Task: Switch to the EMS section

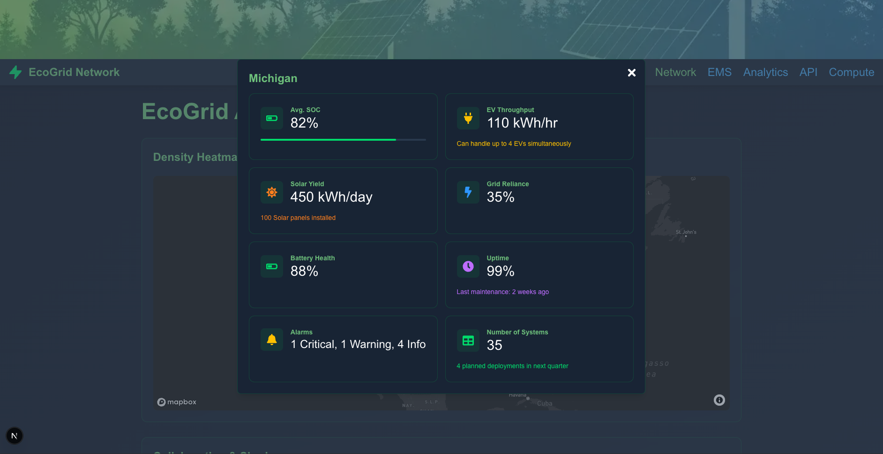Action: 719,72
